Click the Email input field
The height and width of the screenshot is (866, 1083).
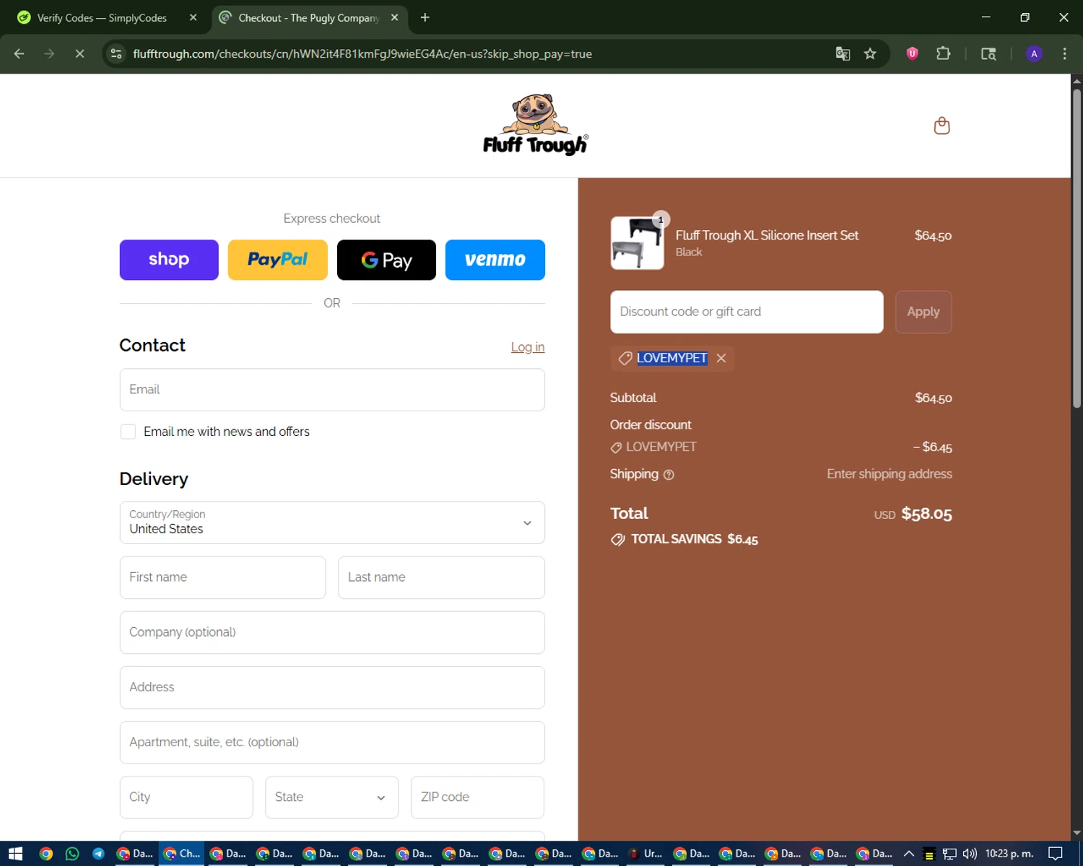point(332,390)
